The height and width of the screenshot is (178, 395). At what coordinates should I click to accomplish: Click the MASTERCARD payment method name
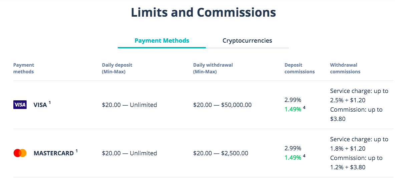tap(54, 153)
